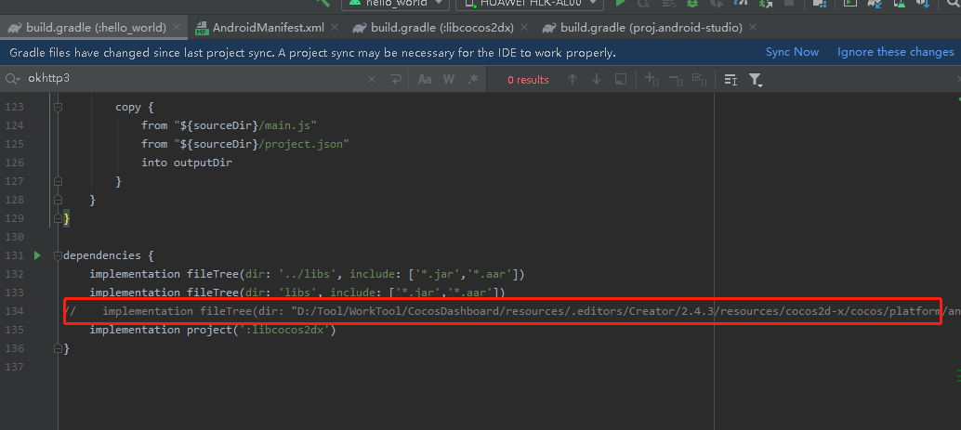
Task: Insert new line in search field
Action: pos(396,79)
